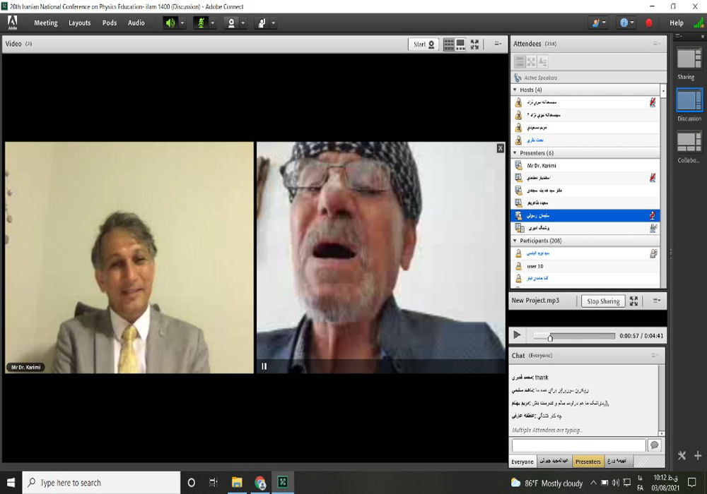Play the shared mp3 audio

pyautogui.click(x=517, y=335)
